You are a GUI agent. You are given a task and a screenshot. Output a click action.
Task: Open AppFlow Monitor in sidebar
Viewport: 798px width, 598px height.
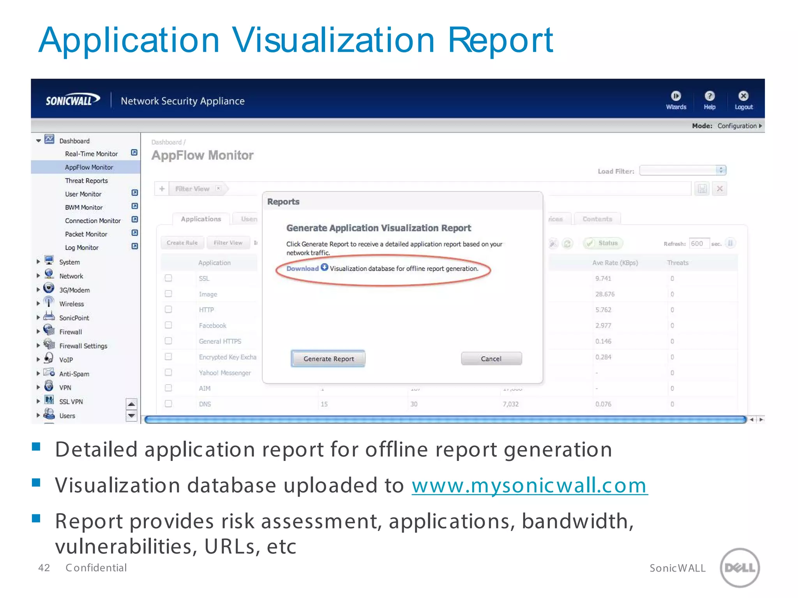89,167
